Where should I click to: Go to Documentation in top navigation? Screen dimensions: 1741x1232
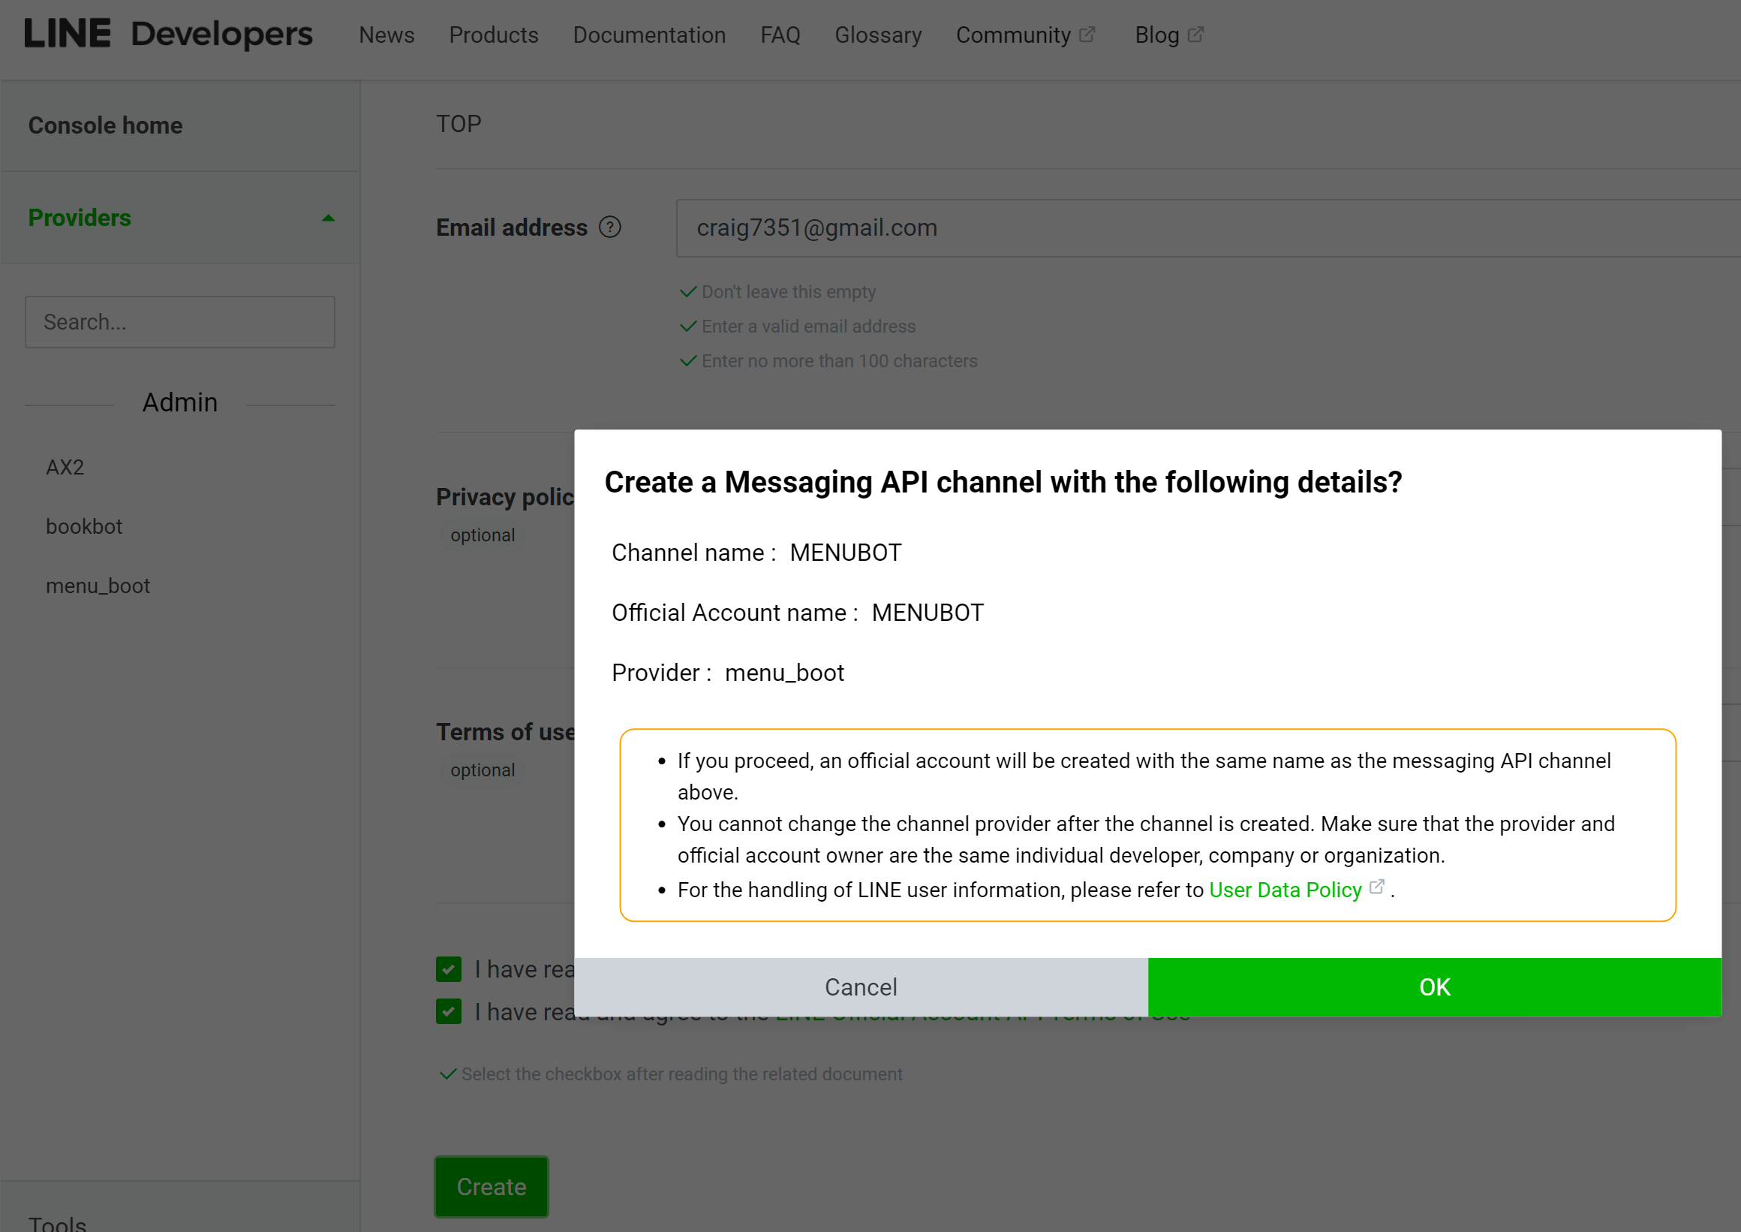pyautogui.click(x=649, y=35)
